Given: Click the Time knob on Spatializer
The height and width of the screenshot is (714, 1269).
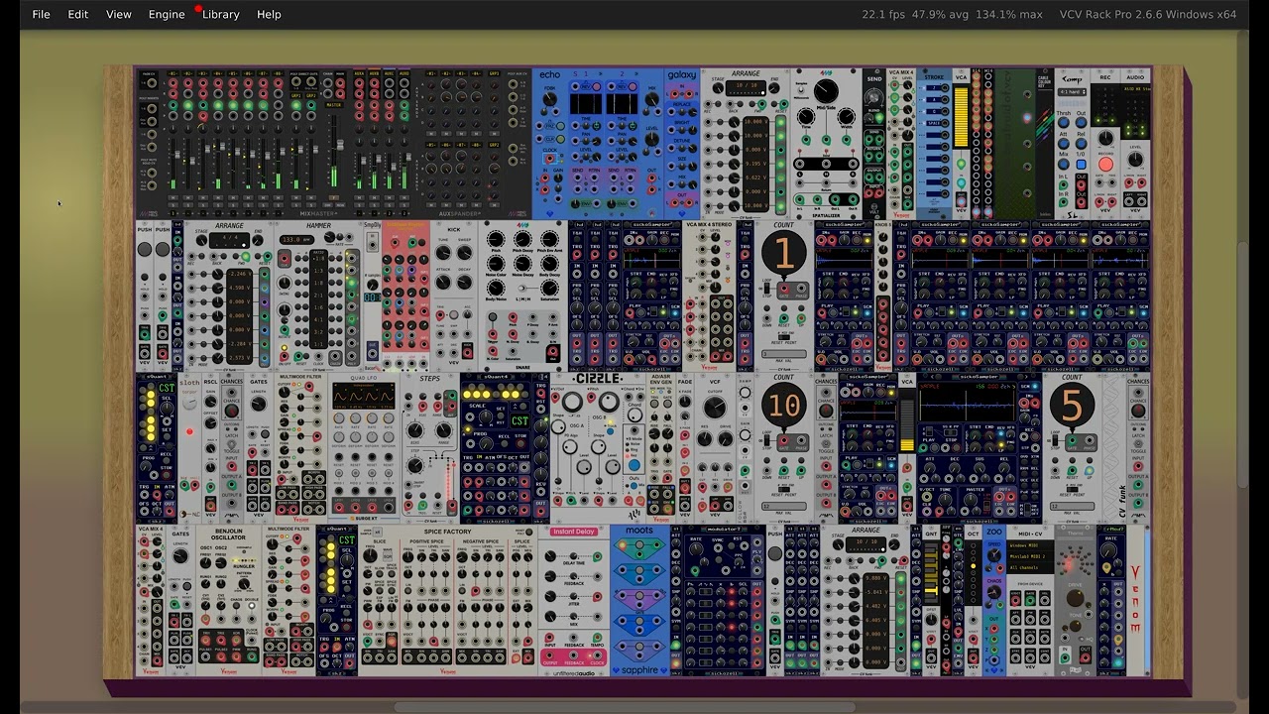Looking at the screenshot, I should click(x=806, y=117).
